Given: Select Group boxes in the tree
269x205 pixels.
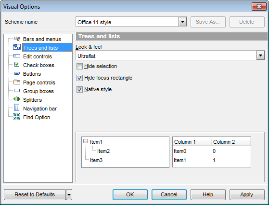Looking at the screenshot, I should click(x=38, y=91).
